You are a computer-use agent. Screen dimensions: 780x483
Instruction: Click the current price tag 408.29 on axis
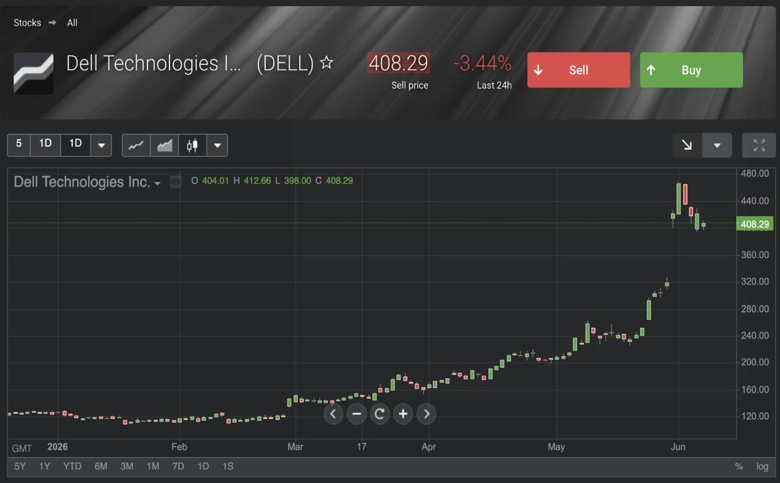click(755, 224)
